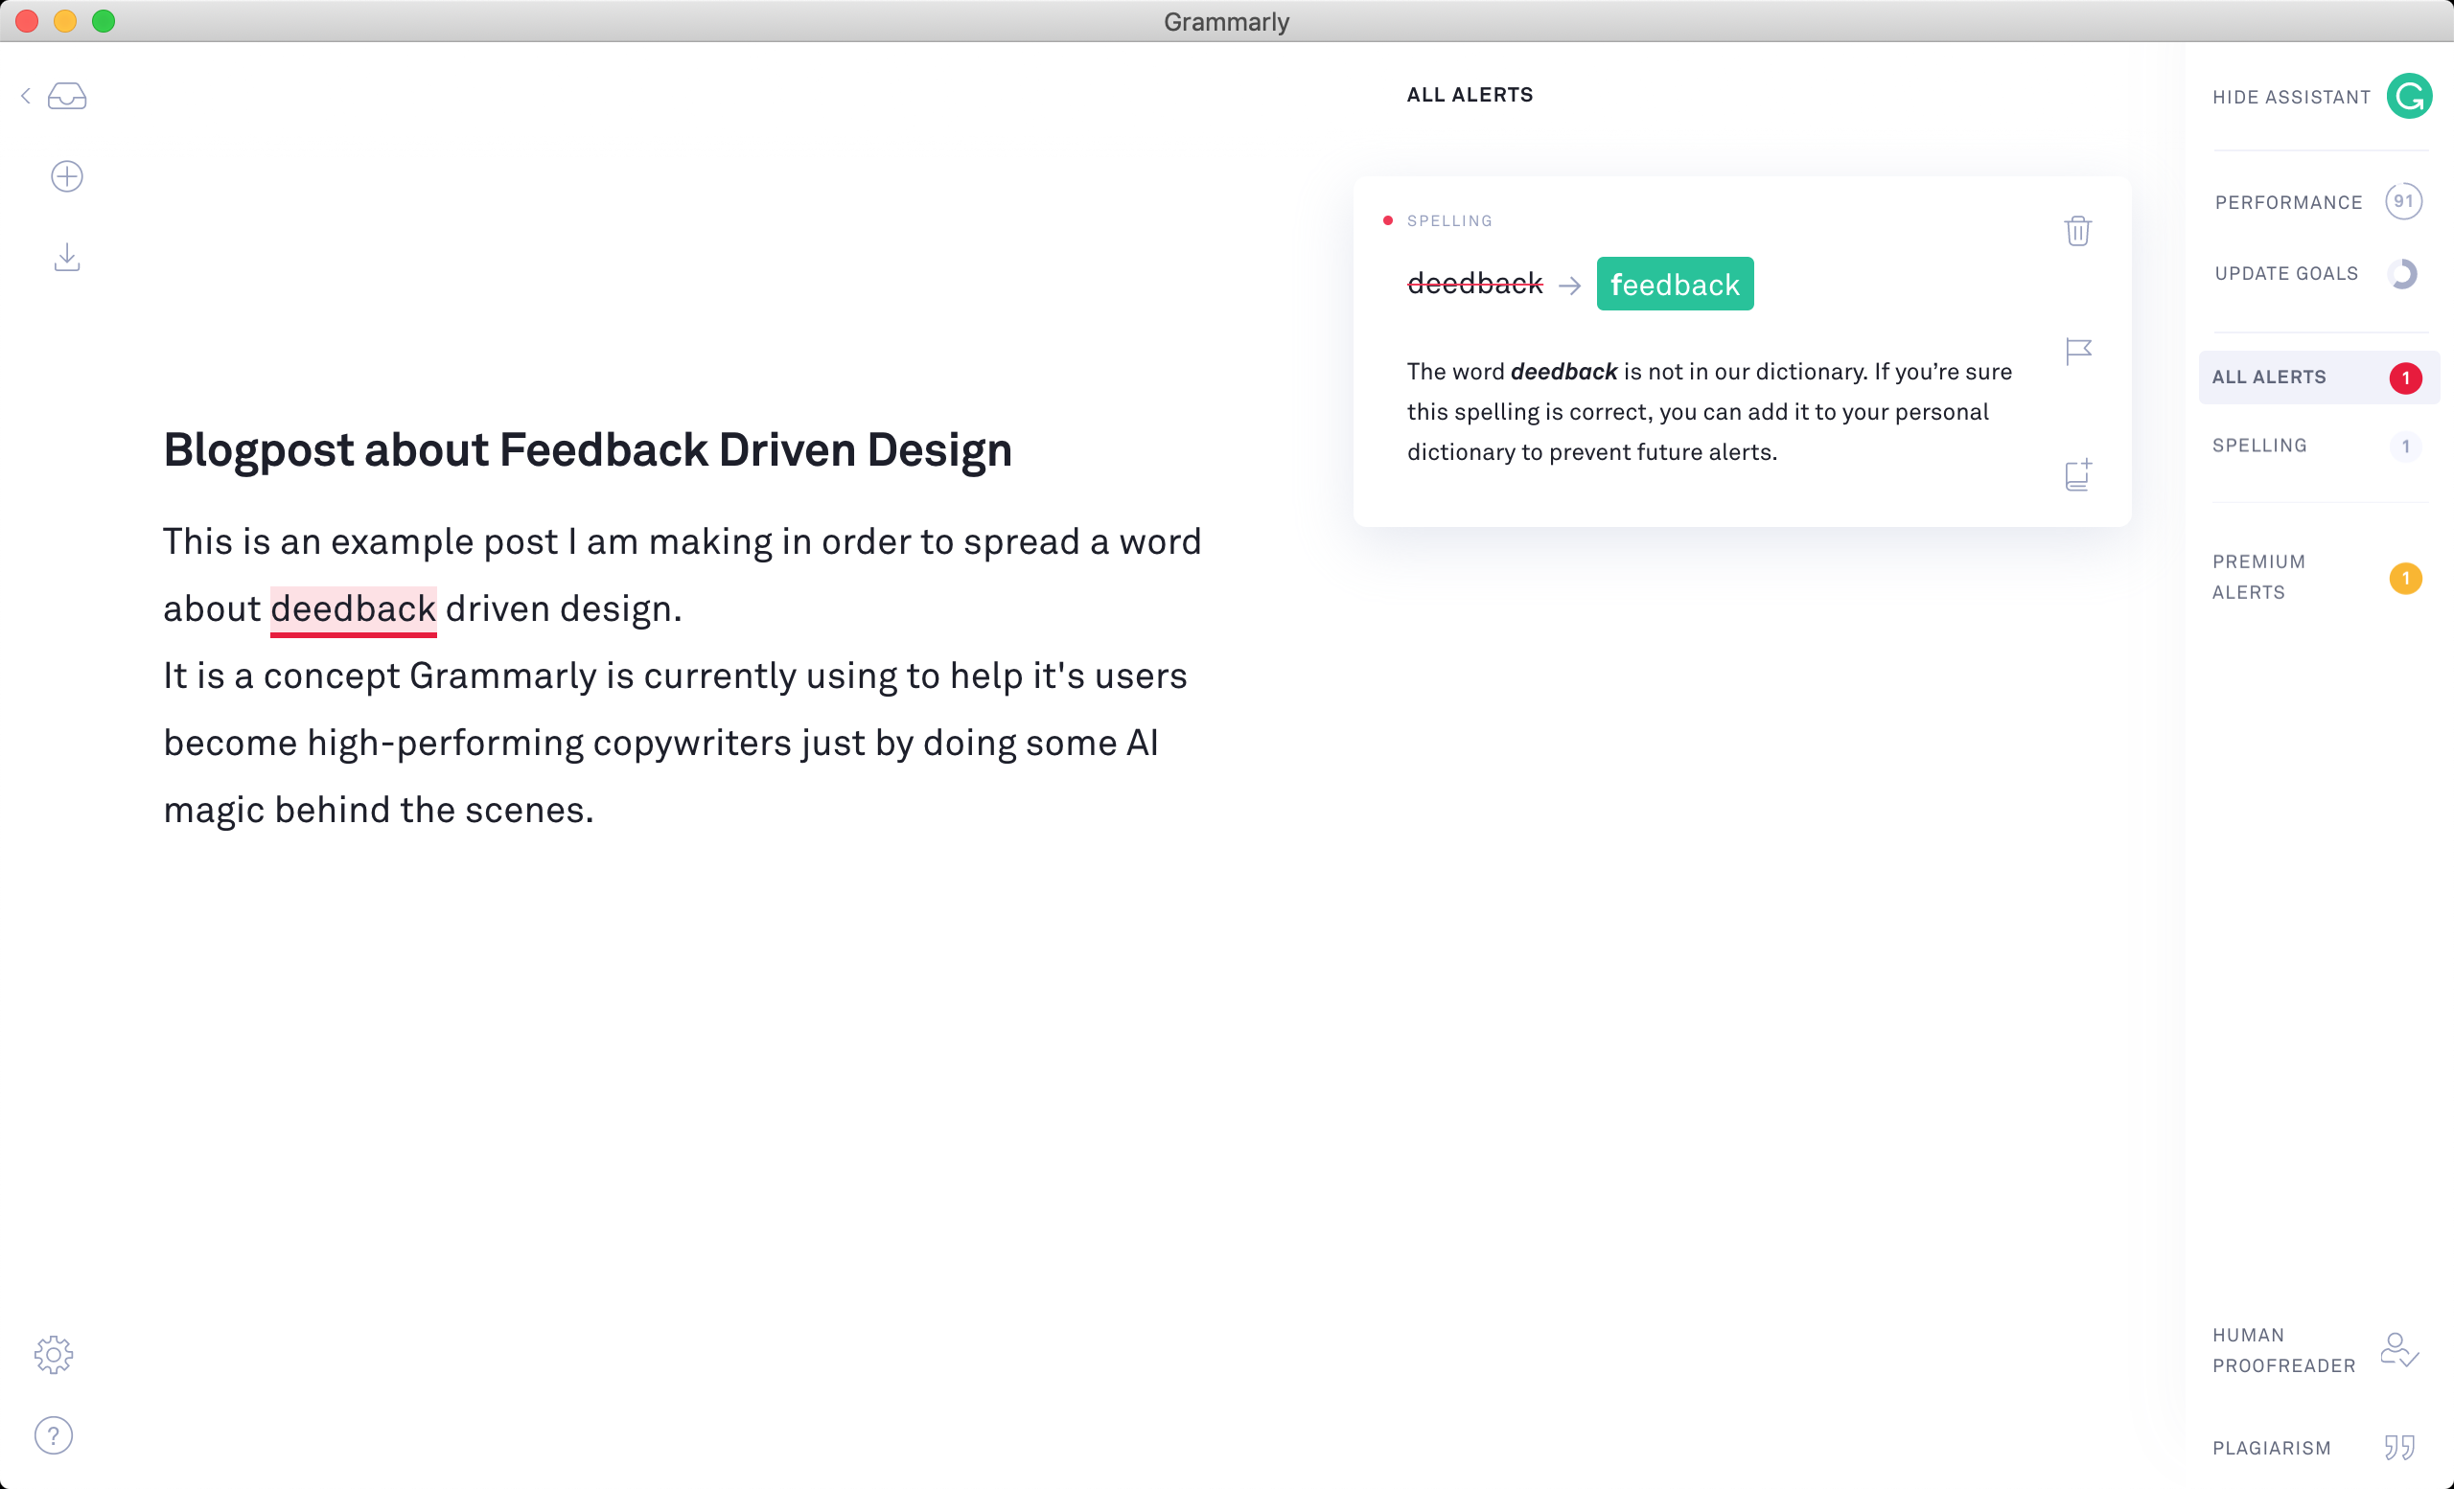Accept the suggestion feedback
The width and height of the screenshot is (2454, 1489).
click(x=1674, y=285)
